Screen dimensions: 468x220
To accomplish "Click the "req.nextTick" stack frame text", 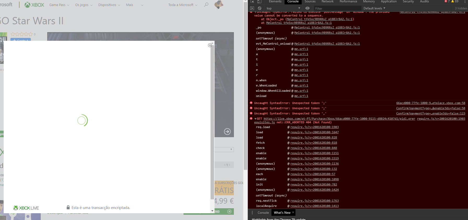I will [266, 201].
